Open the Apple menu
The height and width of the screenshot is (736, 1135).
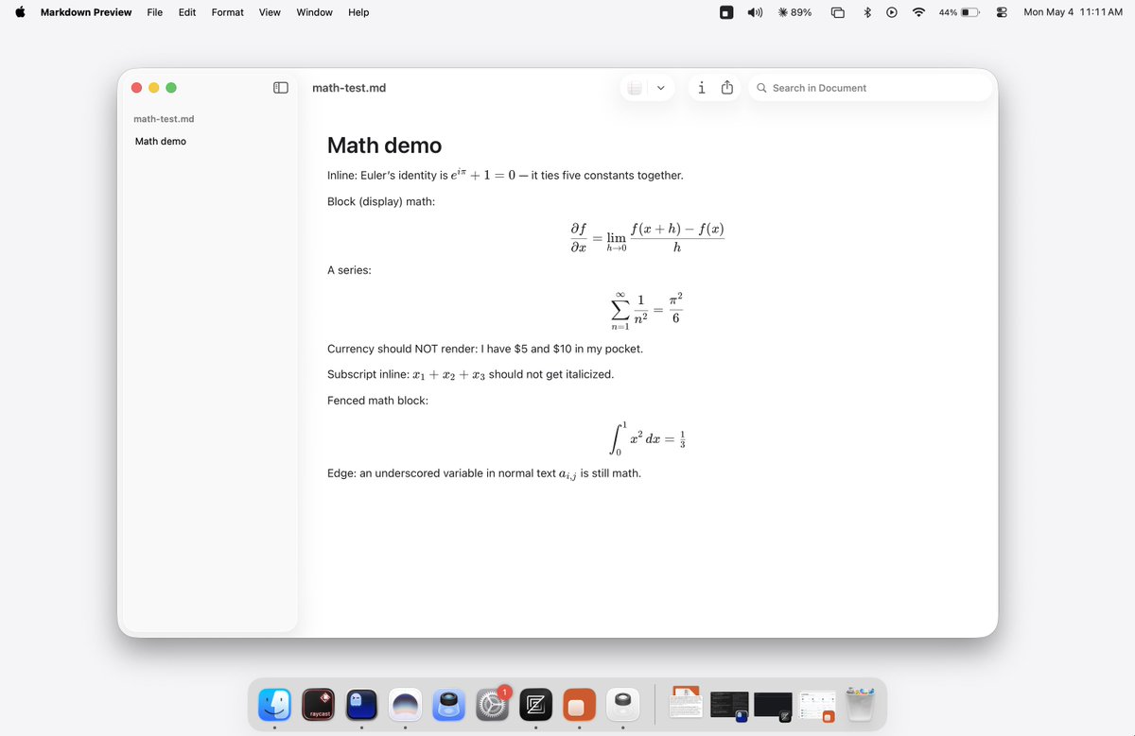[x=20, y=12]
